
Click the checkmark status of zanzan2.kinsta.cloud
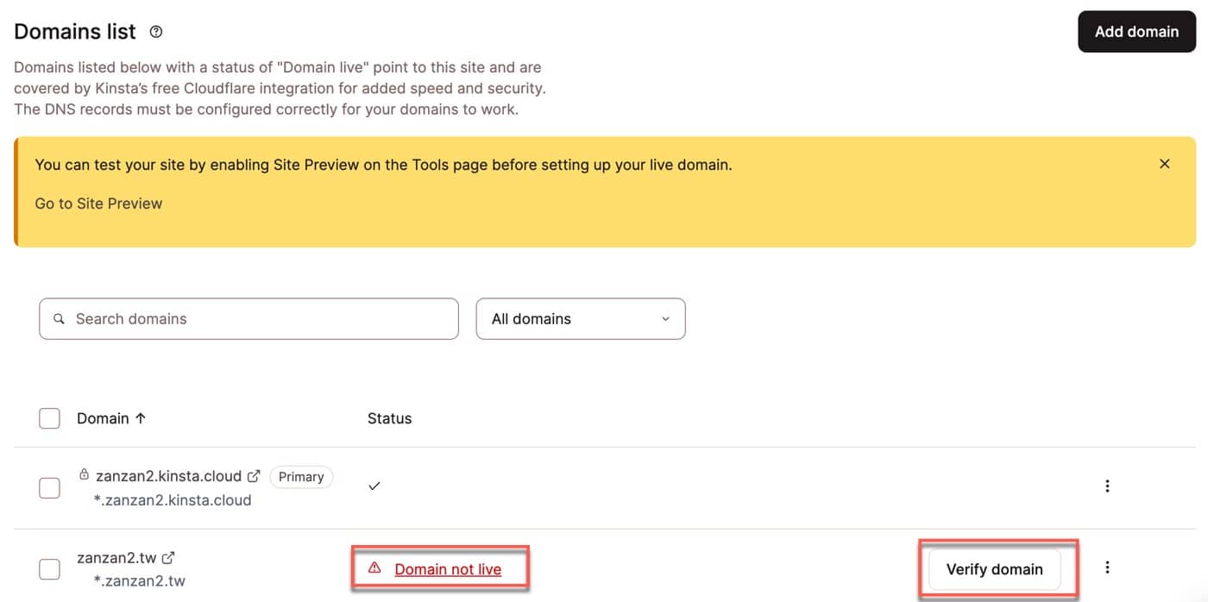[x=374, y=486]
